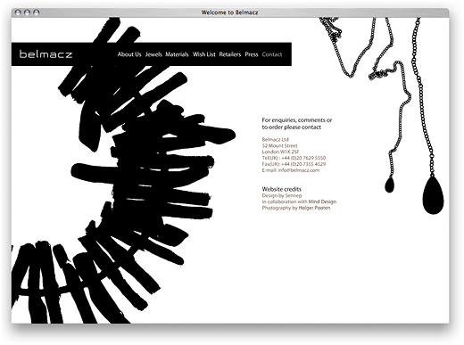This screenshot has width=464, height=345.
Task: Minimize the window with middle title-bar button
Action: pyautogui.click(x=27, y=12)
